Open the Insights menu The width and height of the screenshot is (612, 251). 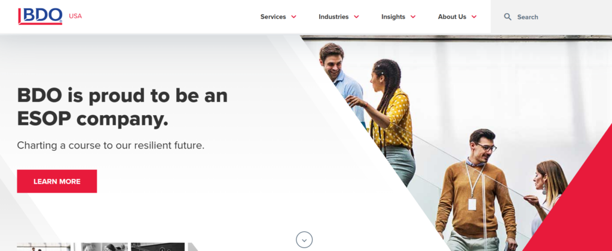(x=393, y=17)
